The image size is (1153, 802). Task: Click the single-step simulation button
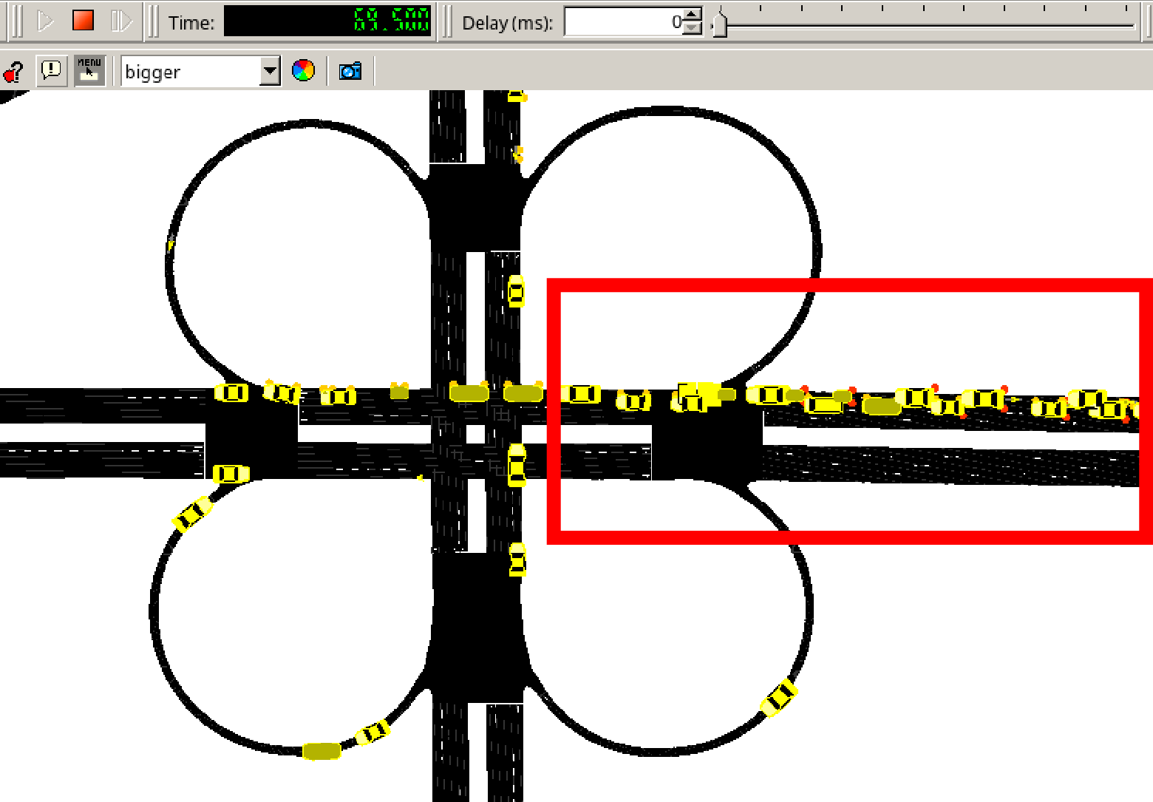[120, 21]
